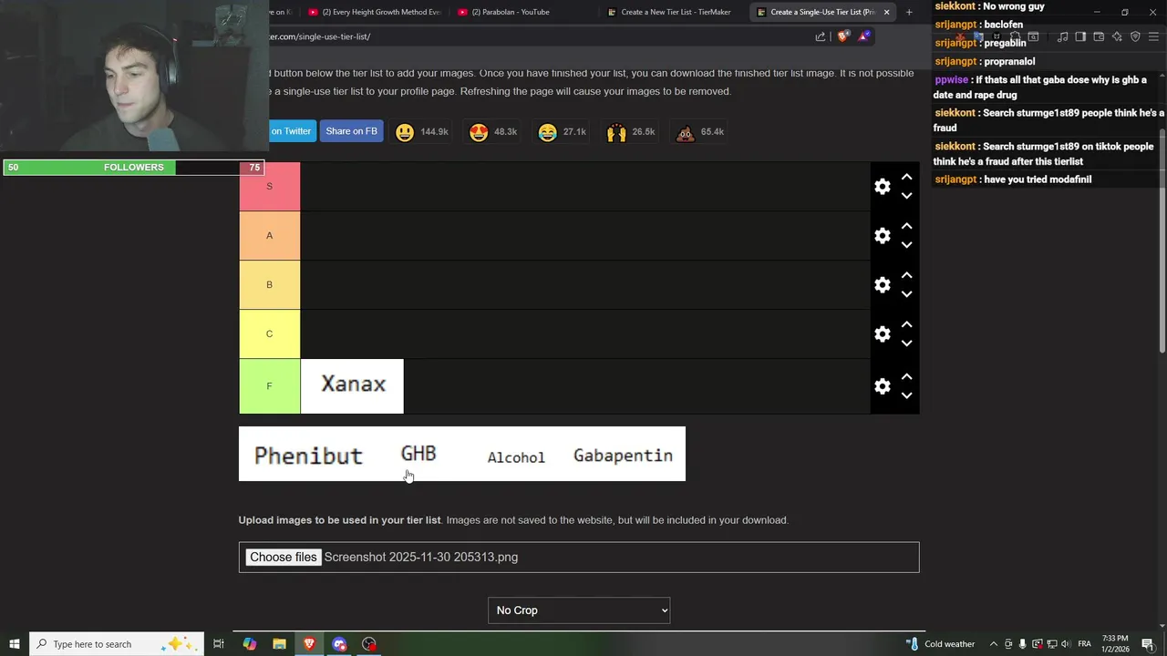Click the laughing tears reaction 27.1k

562,132
